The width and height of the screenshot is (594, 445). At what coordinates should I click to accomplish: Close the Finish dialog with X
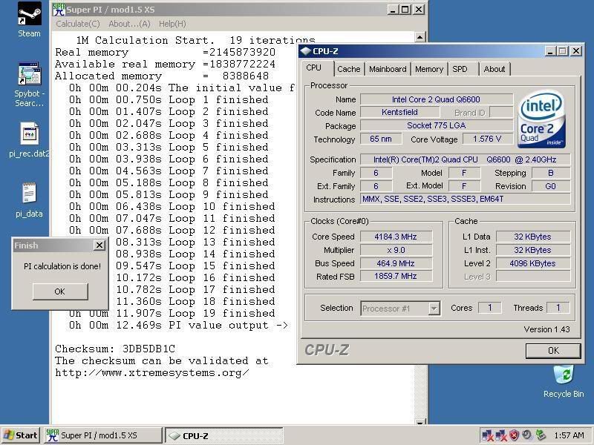(x=99, y=245)
